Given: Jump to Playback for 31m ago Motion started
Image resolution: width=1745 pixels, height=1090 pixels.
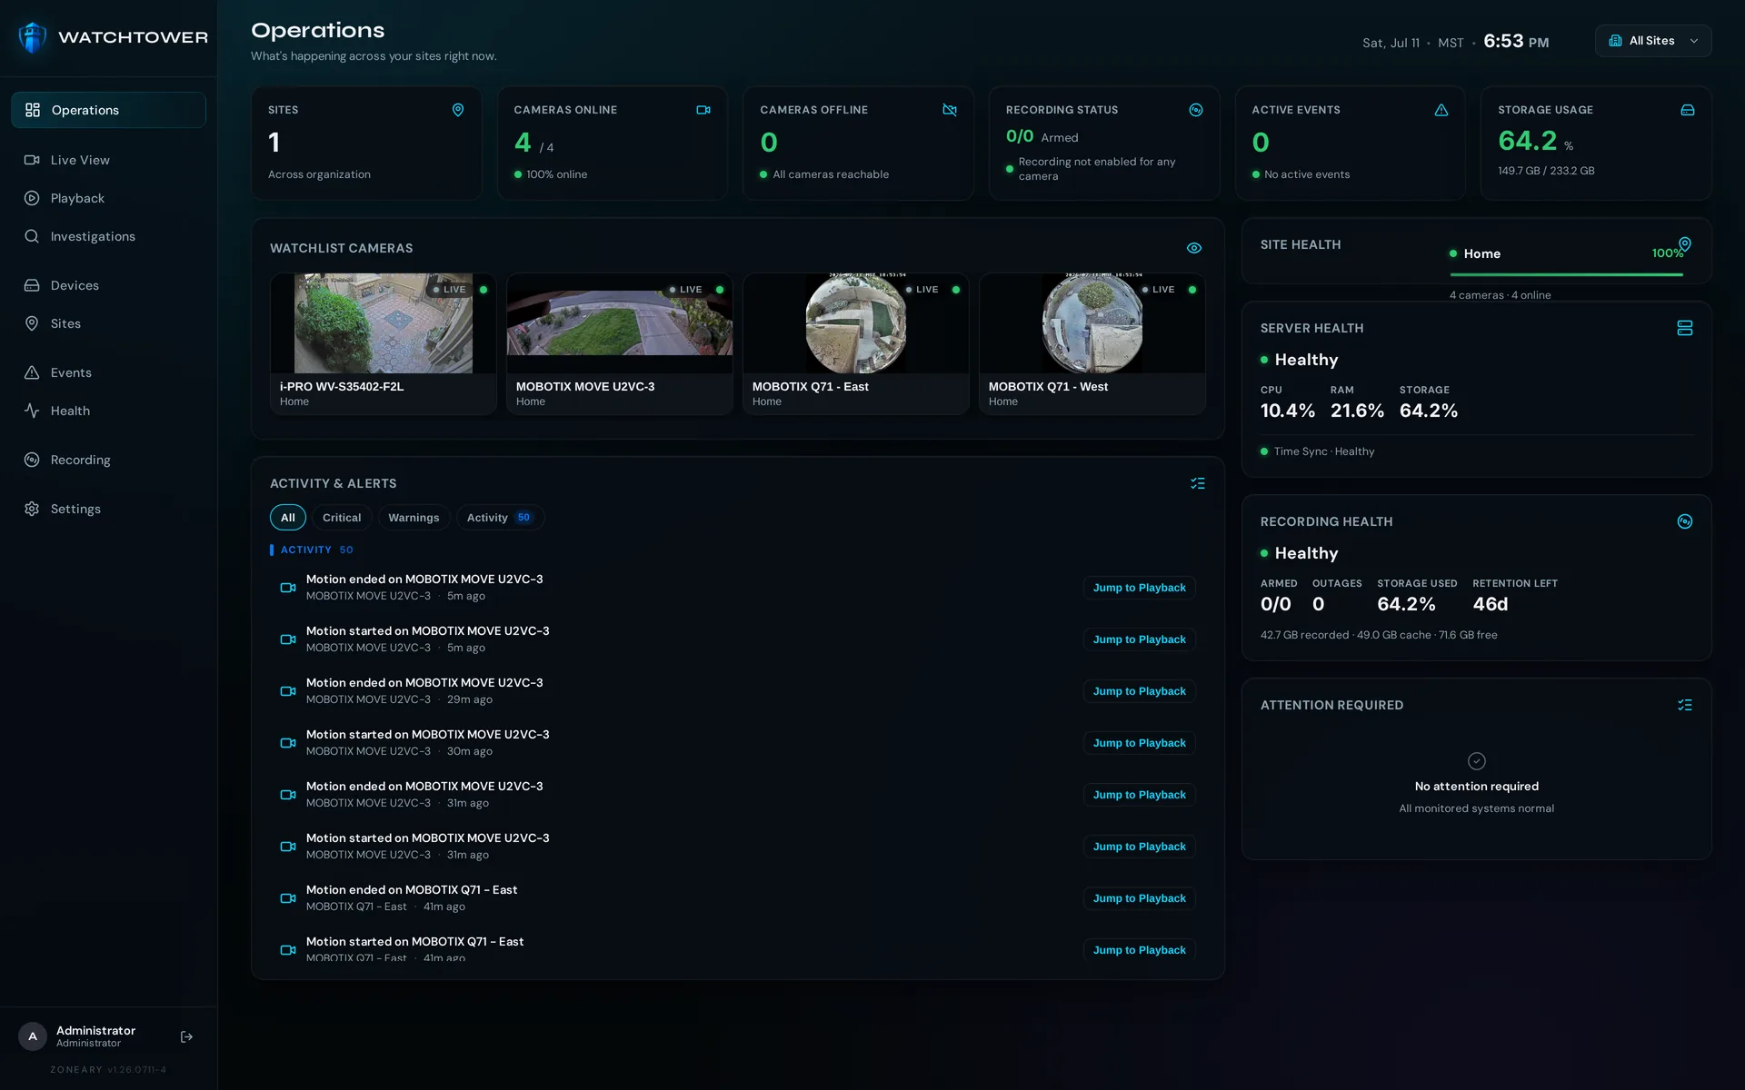Looking at the screenshot, I should click(x=1139, y=847).
